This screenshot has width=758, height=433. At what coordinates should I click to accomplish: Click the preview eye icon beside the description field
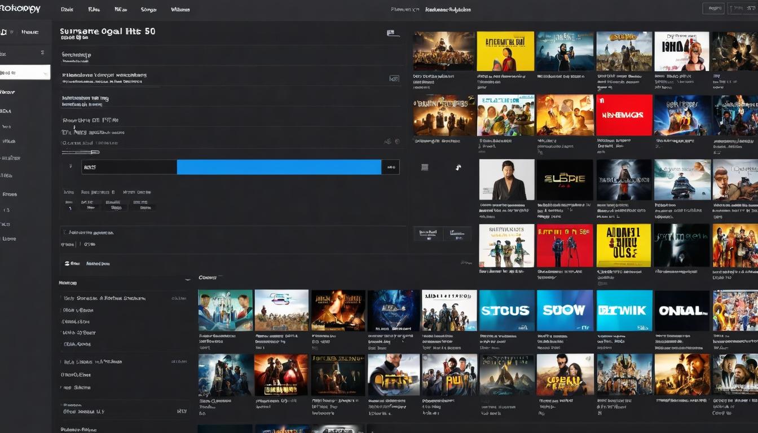click(394, 79)
